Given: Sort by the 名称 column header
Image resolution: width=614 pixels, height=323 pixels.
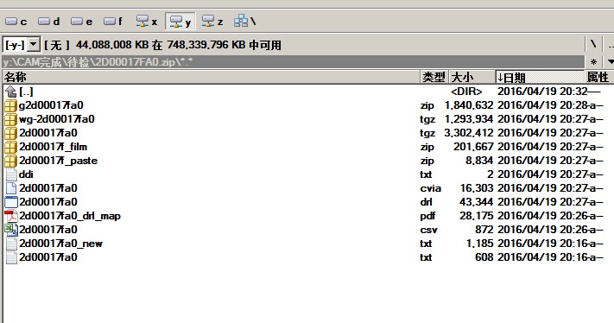Looking at the screenshot, I should (212, 77).
